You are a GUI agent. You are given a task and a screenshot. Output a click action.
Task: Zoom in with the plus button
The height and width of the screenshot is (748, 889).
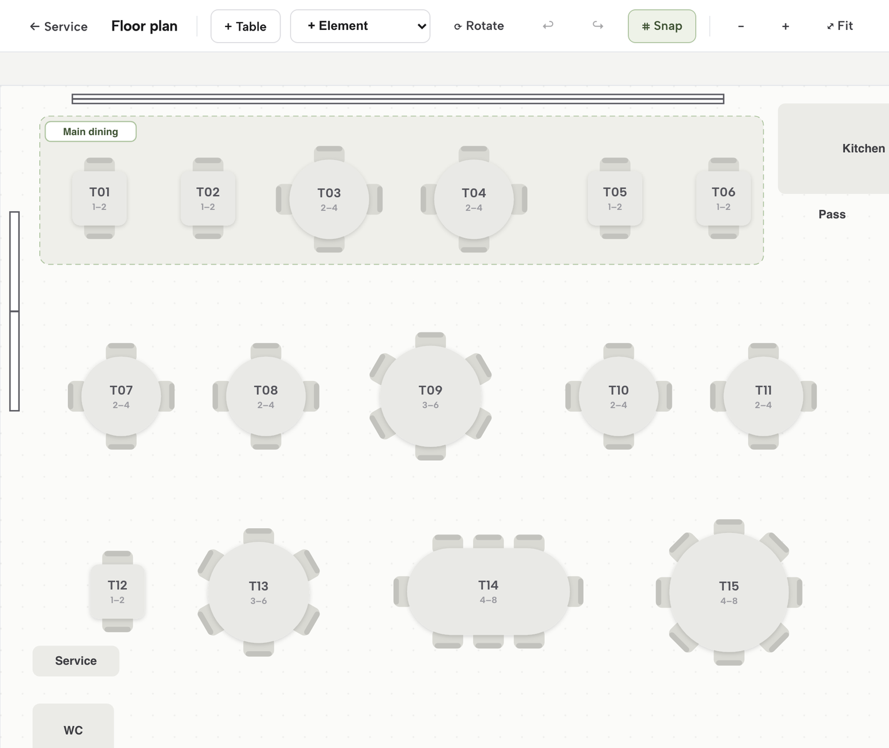tap(785, 27)
